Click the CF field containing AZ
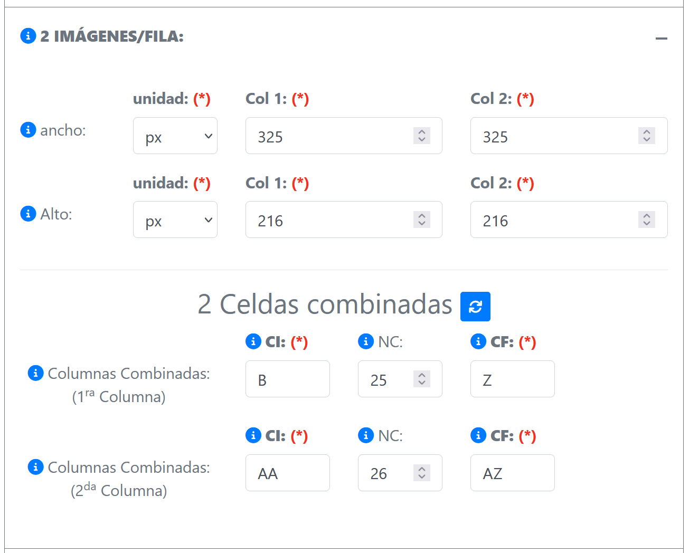The height and width of the screenshot is (553, 689). tap(512, 473)
